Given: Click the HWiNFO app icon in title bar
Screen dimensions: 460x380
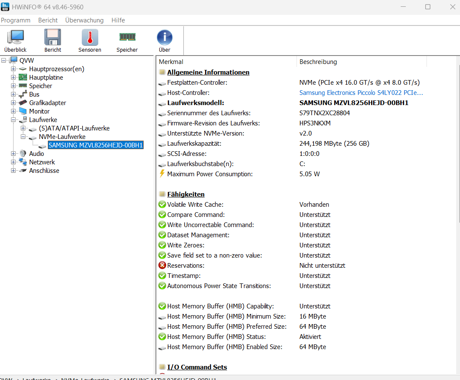Looking at the screenshot, I should (x=5, y=7).
